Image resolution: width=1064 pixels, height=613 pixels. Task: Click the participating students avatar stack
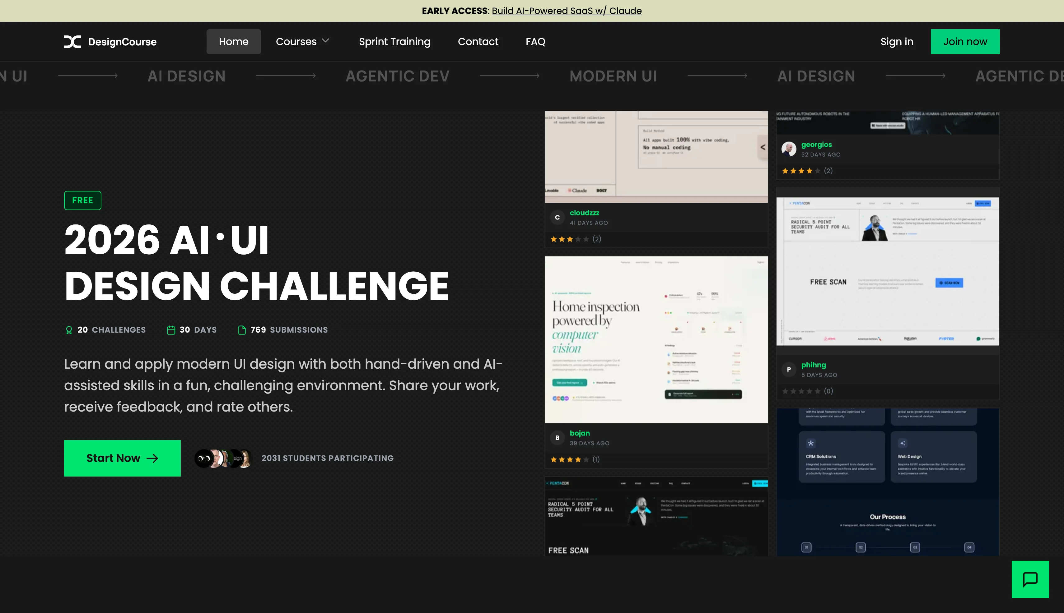click(x=223, y=459)
